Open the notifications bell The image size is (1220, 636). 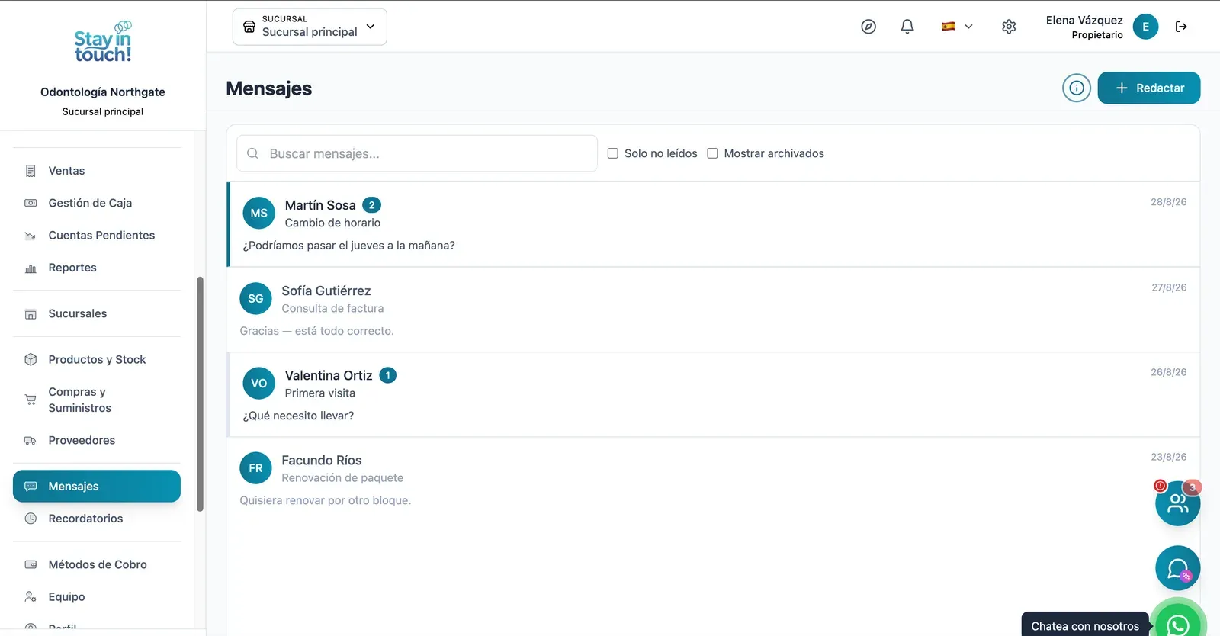point(907,27)
